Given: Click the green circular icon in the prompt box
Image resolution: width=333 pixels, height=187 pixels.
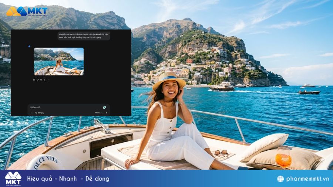Looking at the screenshot, I should 105,107.
